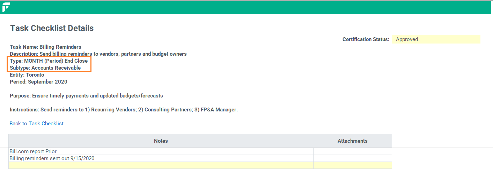This screenshot has width=493, height=180.
Task: Click the empty yellow attachments cell
Action: click(353, 165)
